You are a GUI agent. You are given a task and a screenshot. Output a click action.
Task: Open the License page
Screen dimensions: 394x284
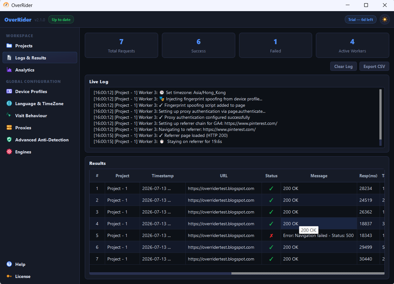[x=40, y=276]
